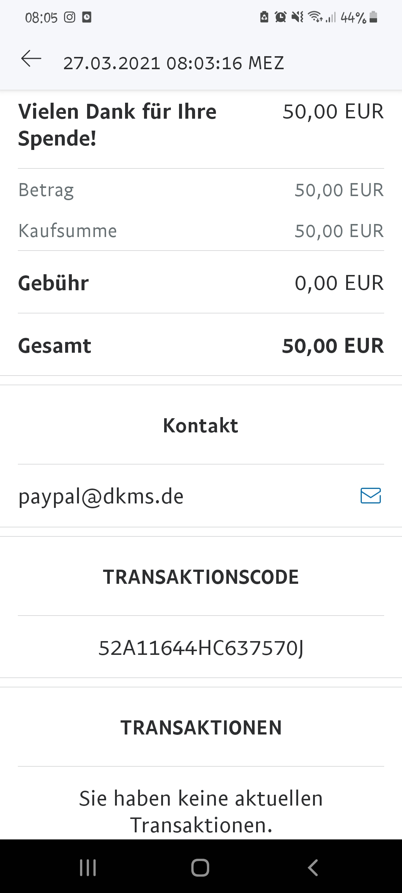Open recent apps from navigation bar
This screenshot has width=402, height=893.
(x=88, y=868)
